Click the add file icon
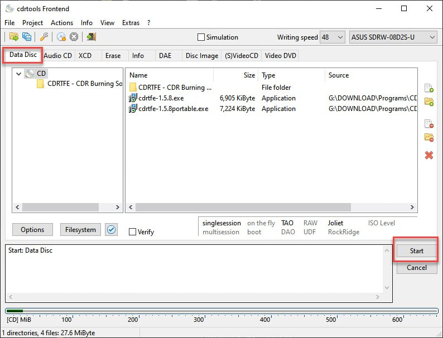The width and height of the screenshot is (443, 338). pyautogui.click(x=429, y=88)
